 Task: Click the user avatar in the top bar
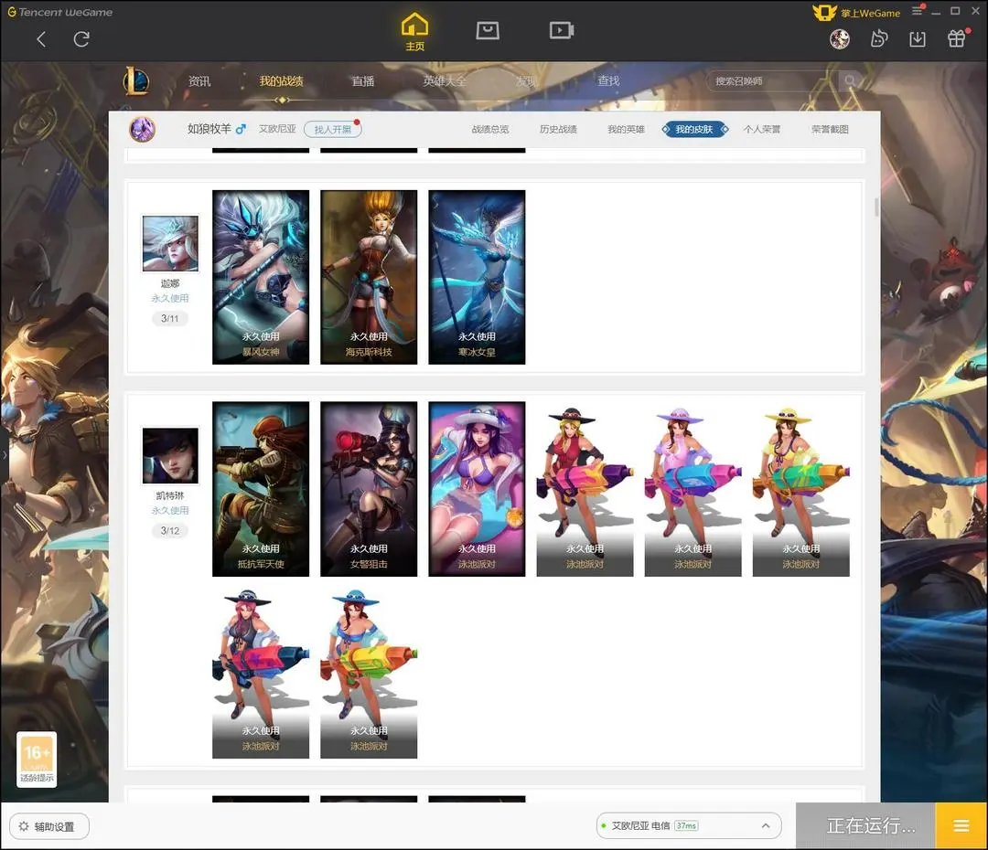click(x=839, y=39)
